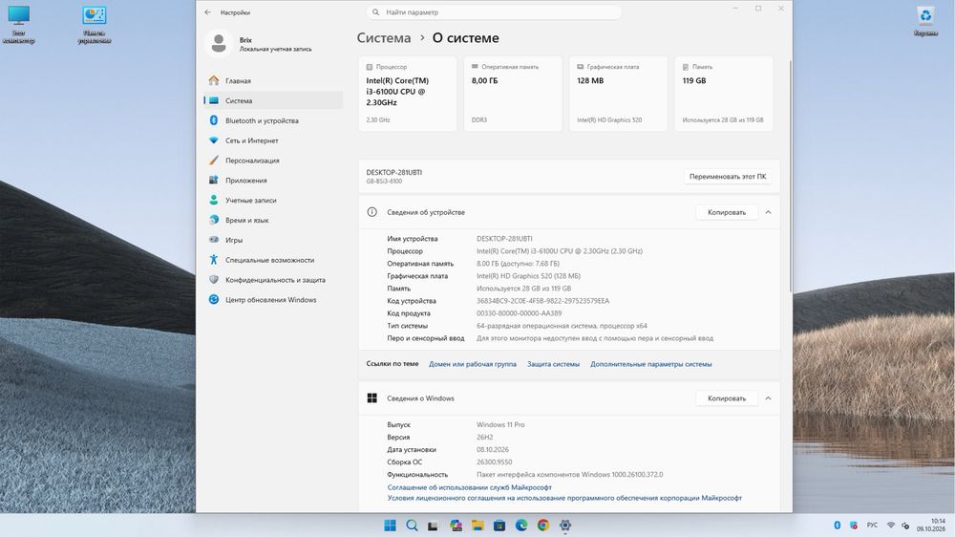The width and height of the screenshot is (955, 537).
Task: Open Время и язык globe icon
Action: tap(214, 220)
